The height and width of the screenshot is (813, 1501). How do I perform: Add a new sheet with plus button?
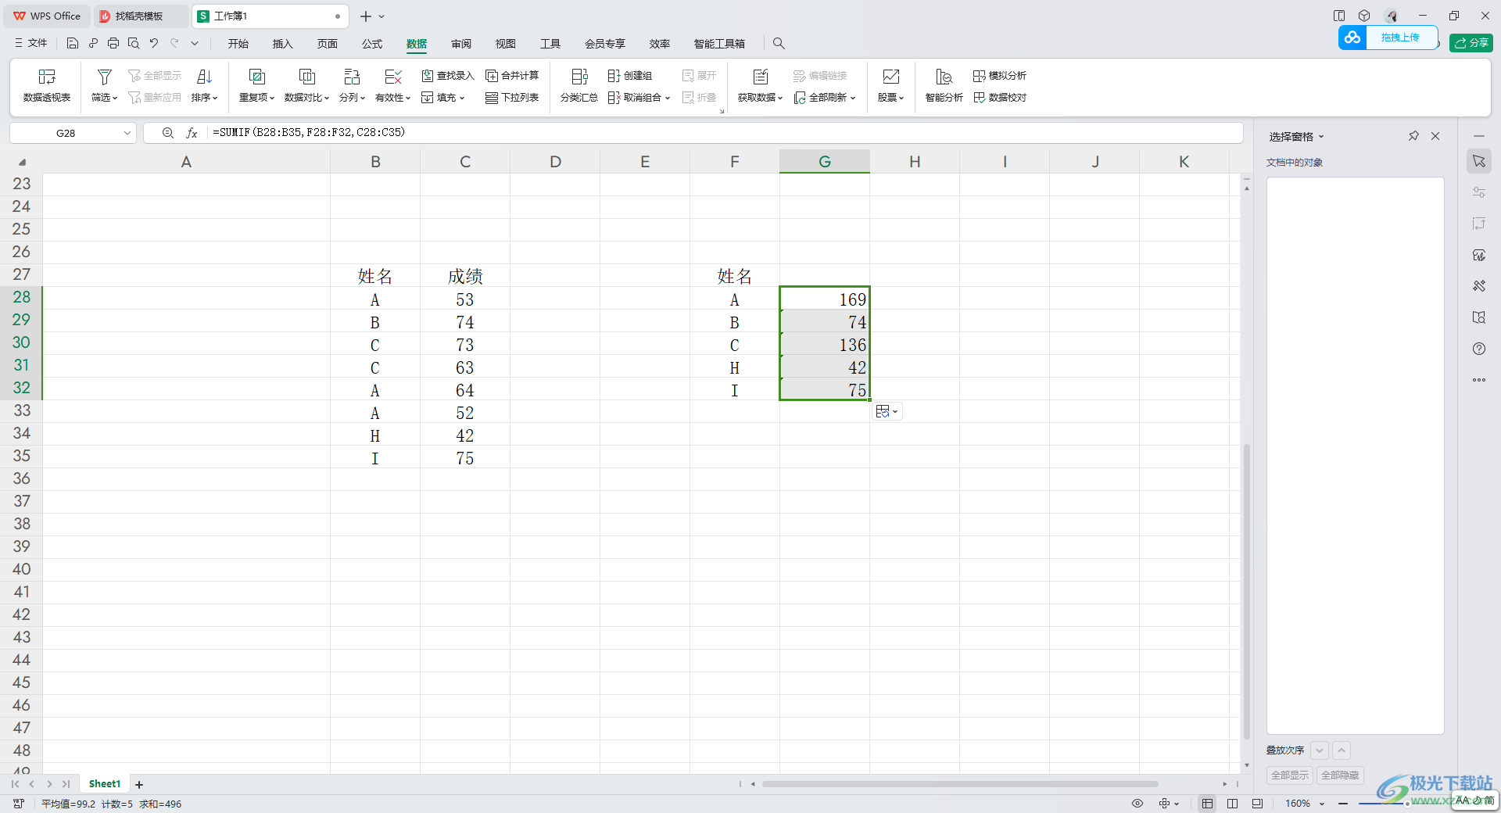coord(139,785)
